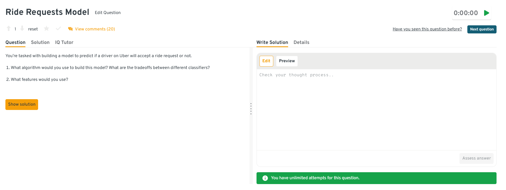Go to the Next question
Image resolution: width=506 pixels, height=190 pixels.
482,29
